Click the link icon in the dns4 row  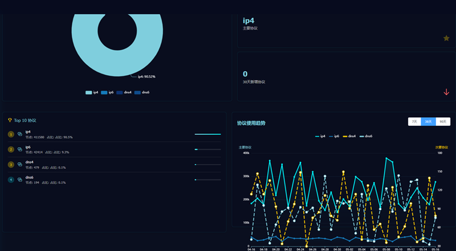click(x=20, y=164)
